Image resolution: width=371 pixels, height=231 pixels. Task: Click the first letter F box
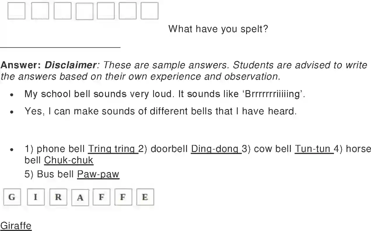tap(101, 197)
